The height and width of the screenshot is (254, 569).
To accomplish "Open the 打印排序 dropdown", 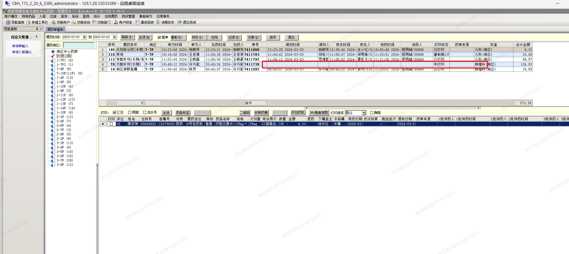I will [364, 113].
